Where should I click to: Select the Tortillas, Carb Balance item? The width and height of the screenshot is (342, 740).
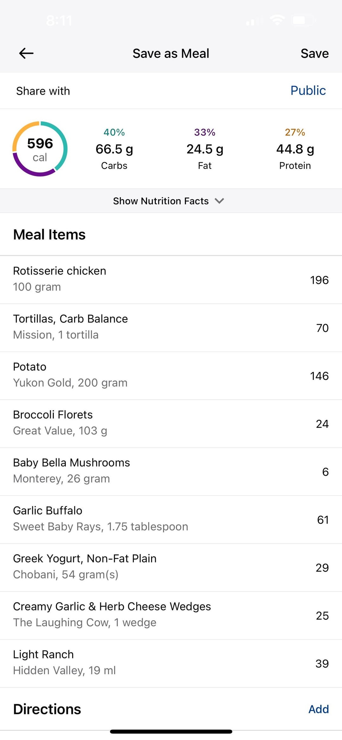(x=171, y=328)
